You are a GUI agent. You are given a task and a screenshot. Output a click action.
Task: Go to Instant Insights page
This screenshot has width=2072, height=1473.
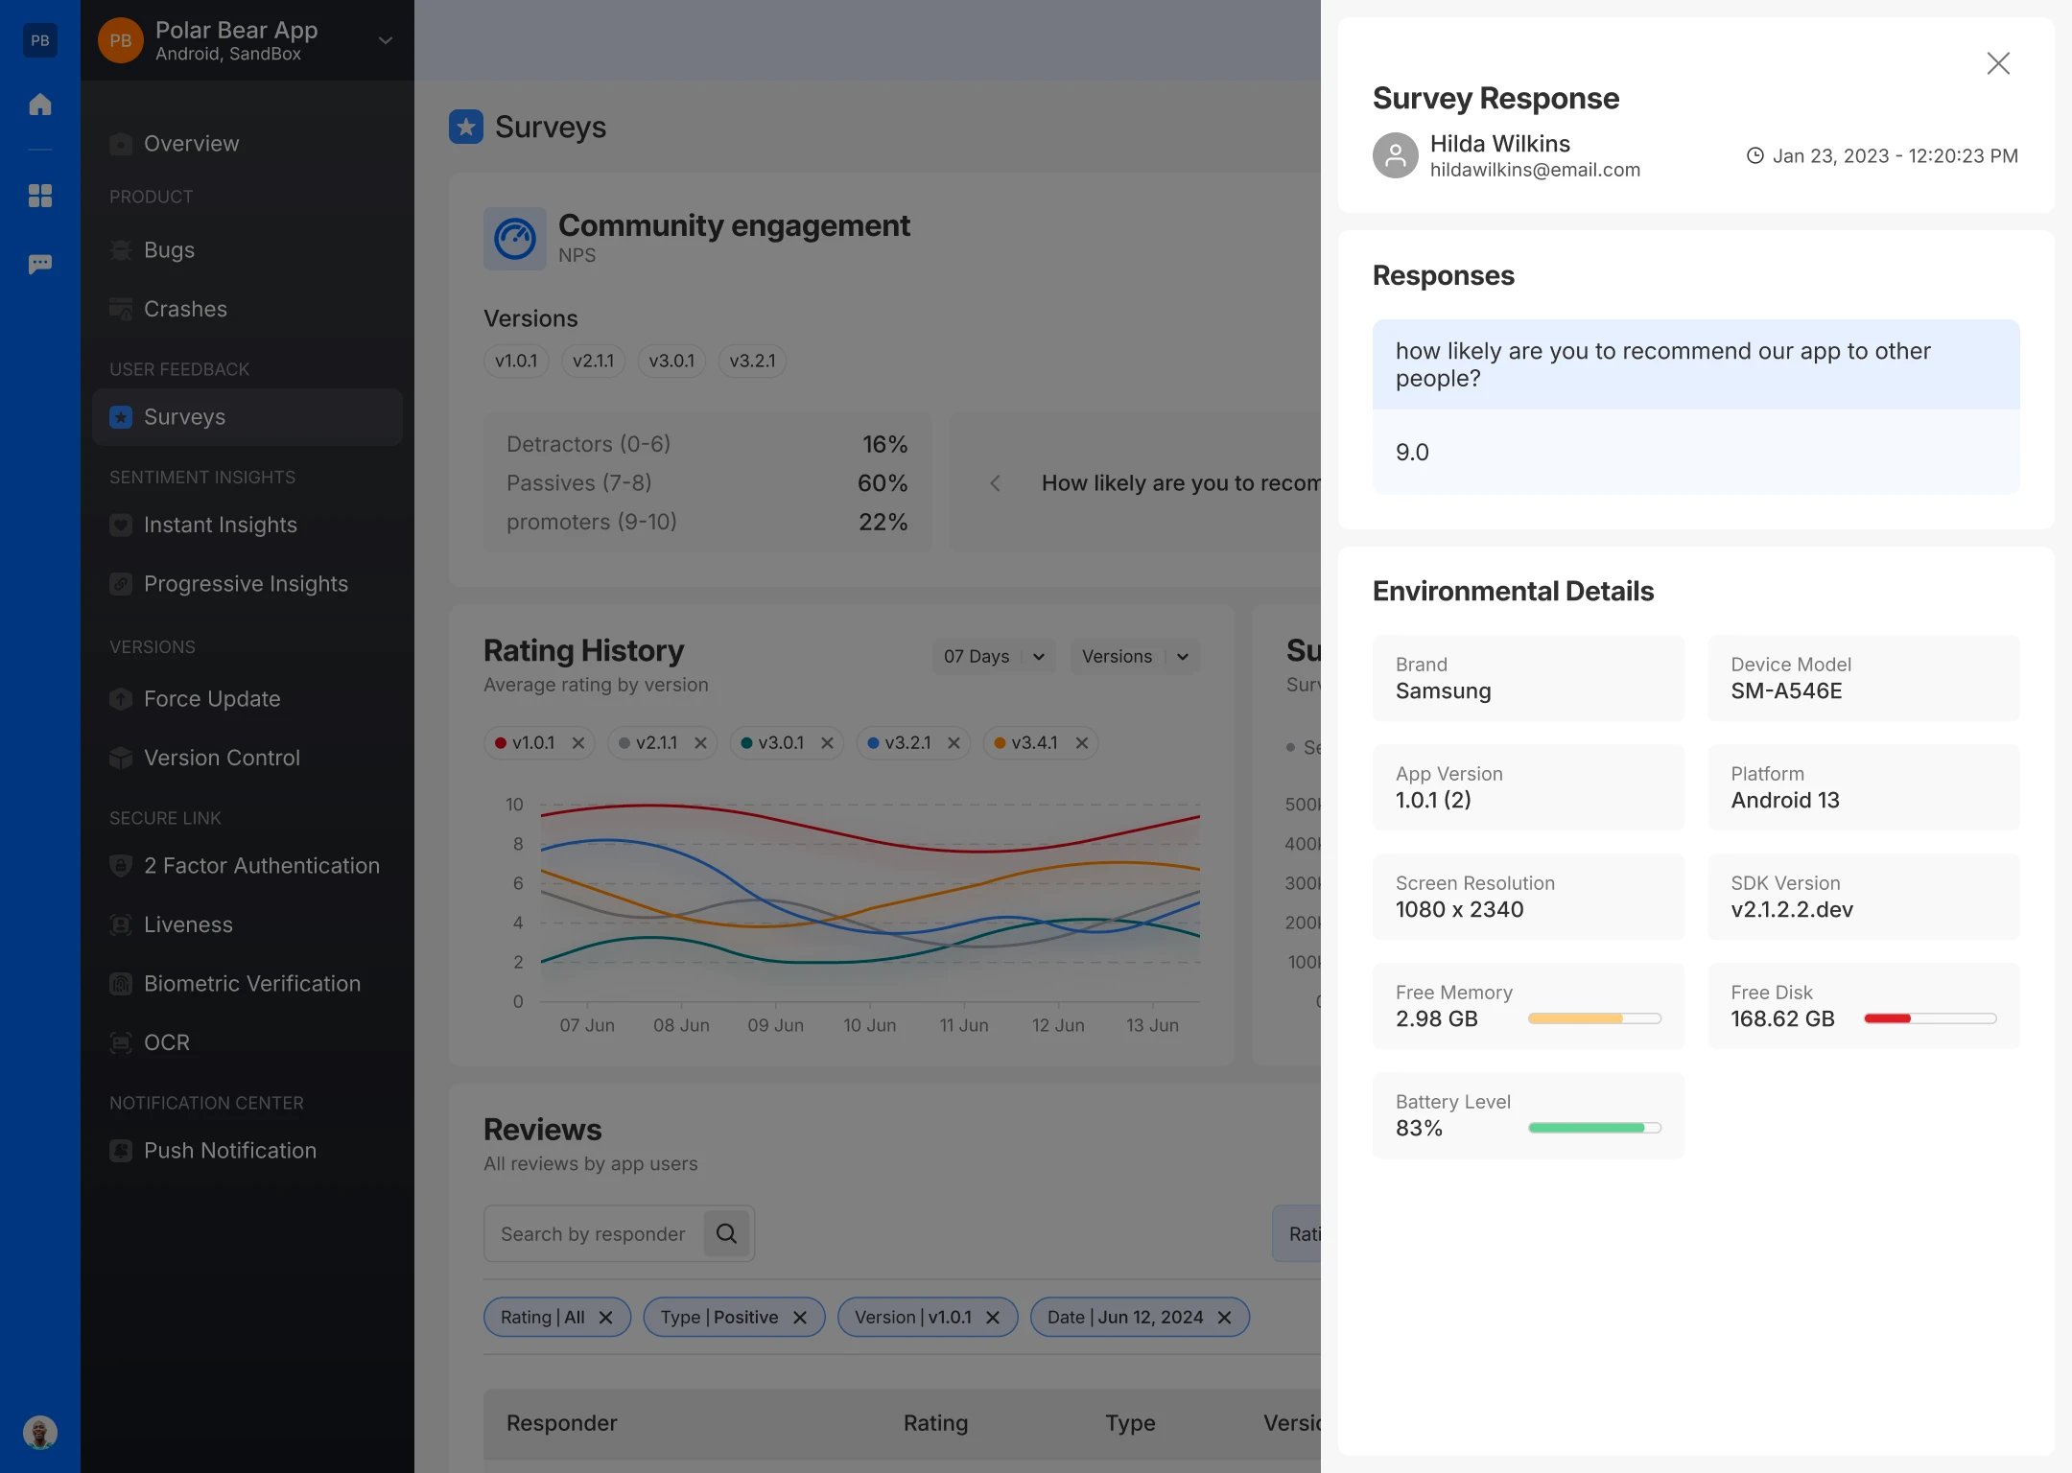pos(220,525)
